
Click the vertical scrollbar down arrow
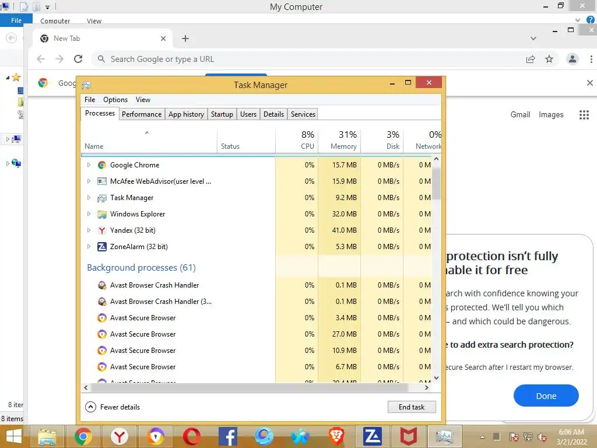(436, 378)
